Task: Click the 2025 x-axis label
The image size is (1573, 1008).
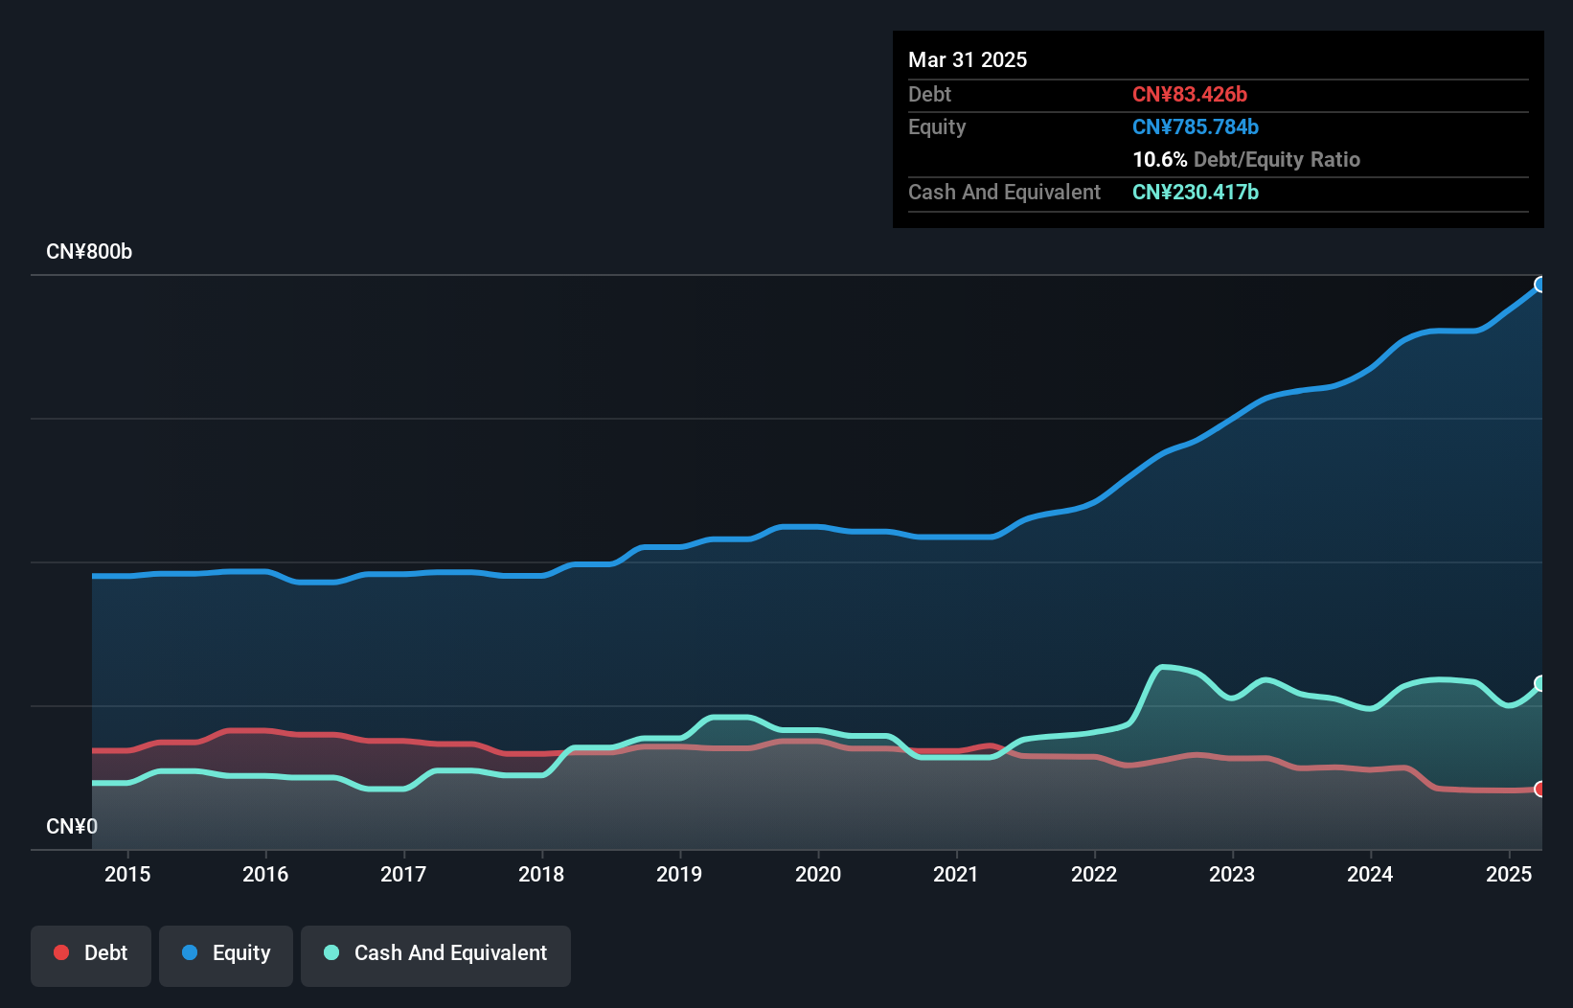Action: tap(1509, 874)
